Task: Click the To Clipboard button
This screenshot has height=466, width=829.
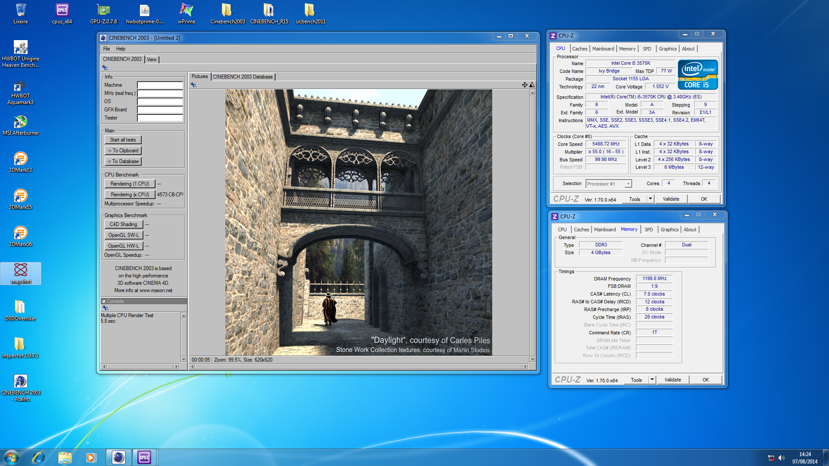Action: [123, 151]
